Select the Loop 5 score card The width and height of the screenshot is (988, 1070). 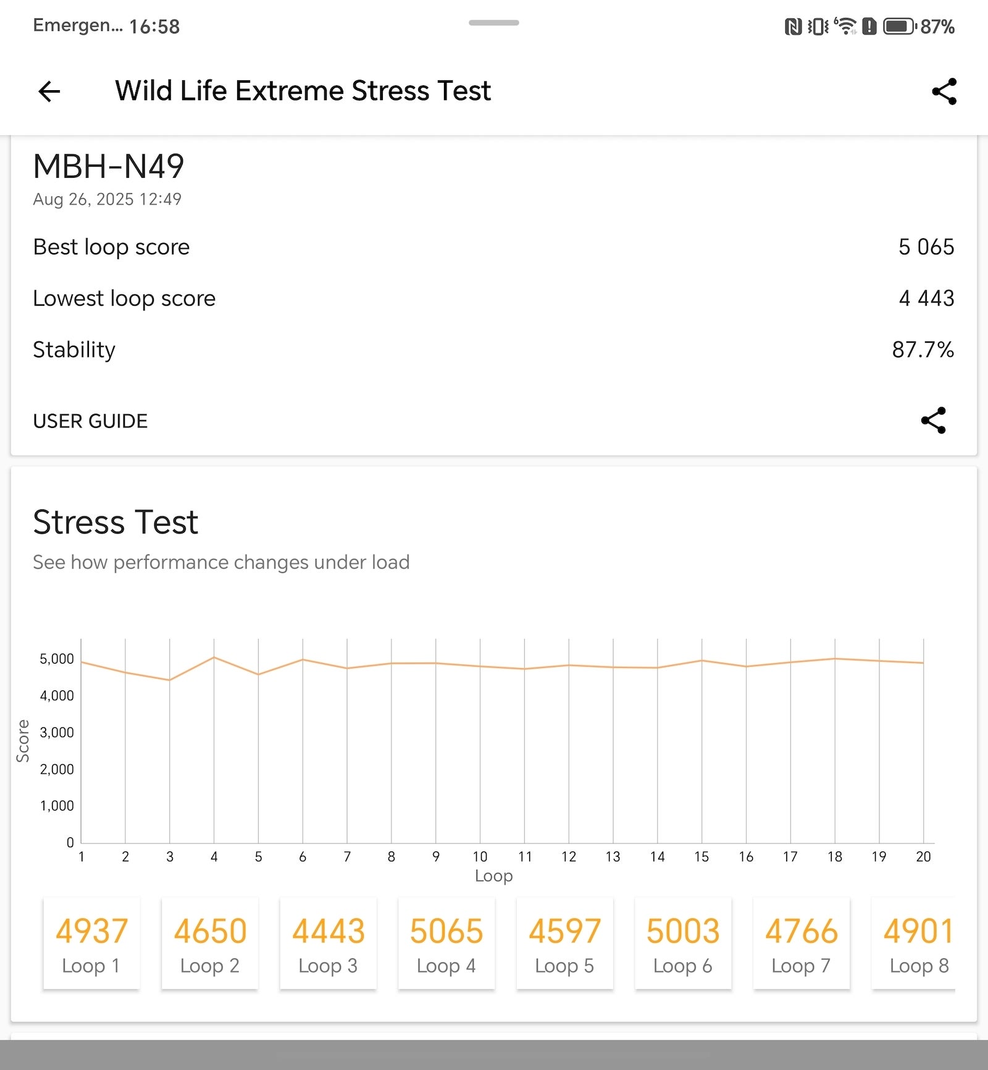[564, 943]
